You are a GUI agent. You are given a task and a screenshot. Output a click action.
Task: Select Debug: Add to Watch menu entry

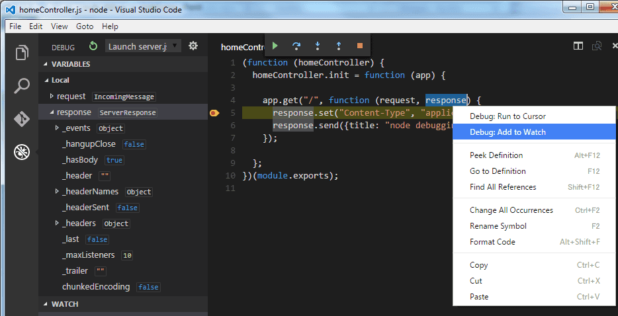coord(508,132)
